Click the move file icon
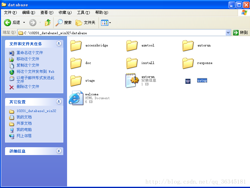 pyautogui.click(x=11, y=59)
